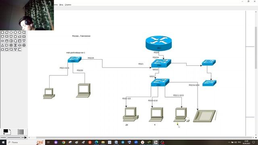258x145 pixels.
Task: Open the start arrow style selector
Action: coord(3,137)
